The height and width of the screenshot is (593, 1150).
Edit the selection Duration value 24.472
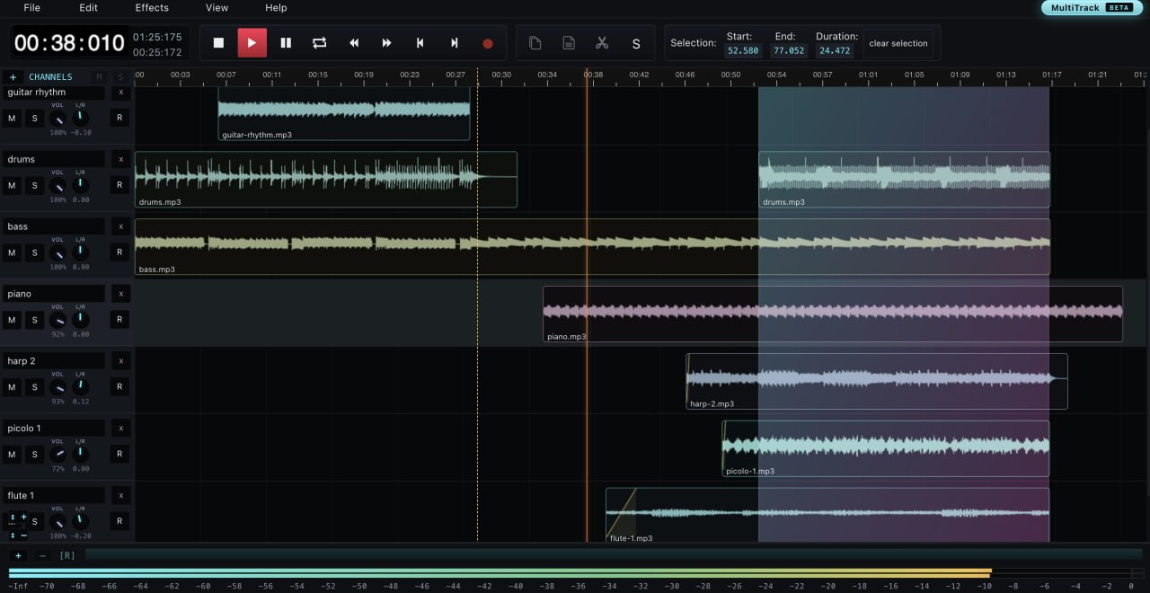point(835,51)
